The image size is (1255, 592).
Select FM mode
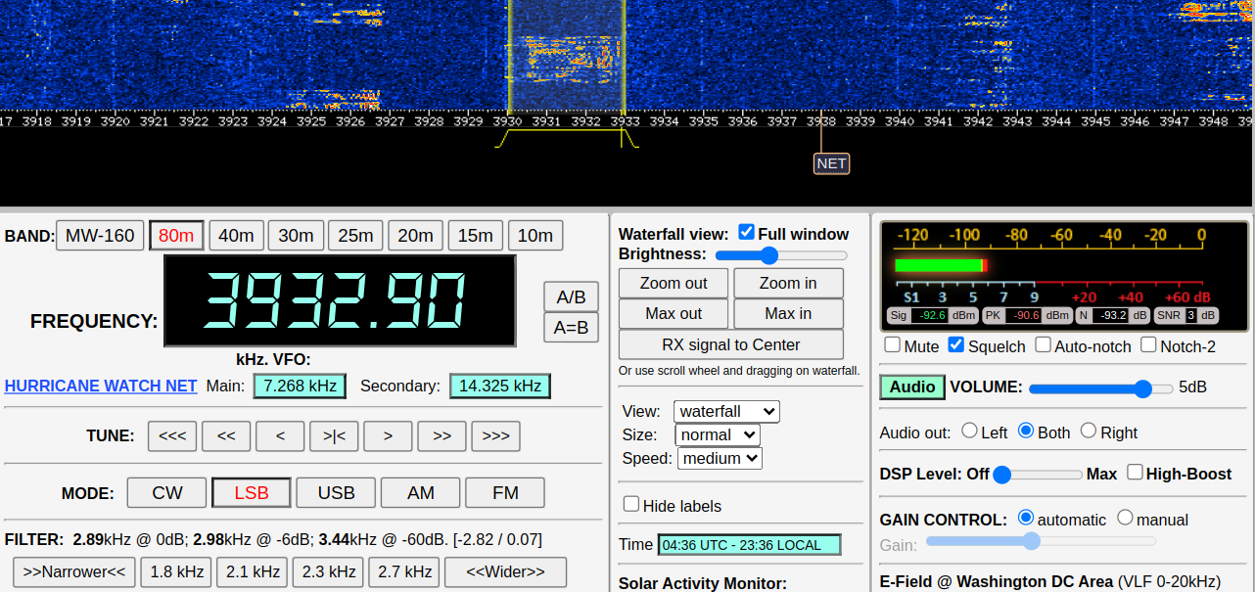pos(505,493)
